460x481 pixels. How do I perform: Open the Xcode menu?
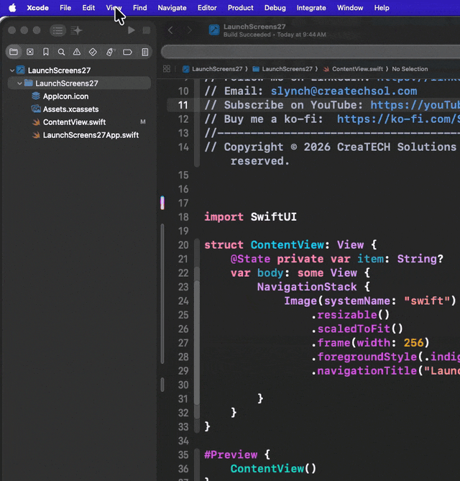point(37,8)
